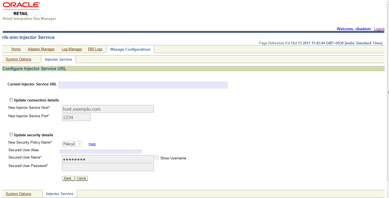Viewport: 389px width, 198px height.
Task: Open the RIB Logs tab
Action: pos(95,49)
